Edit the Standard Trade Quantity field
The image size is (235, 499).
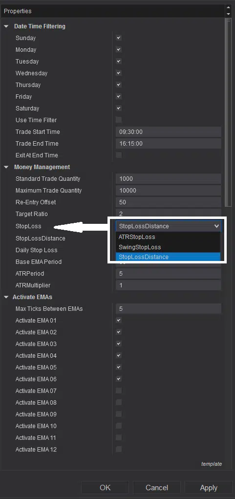click(x=168, y=179)
